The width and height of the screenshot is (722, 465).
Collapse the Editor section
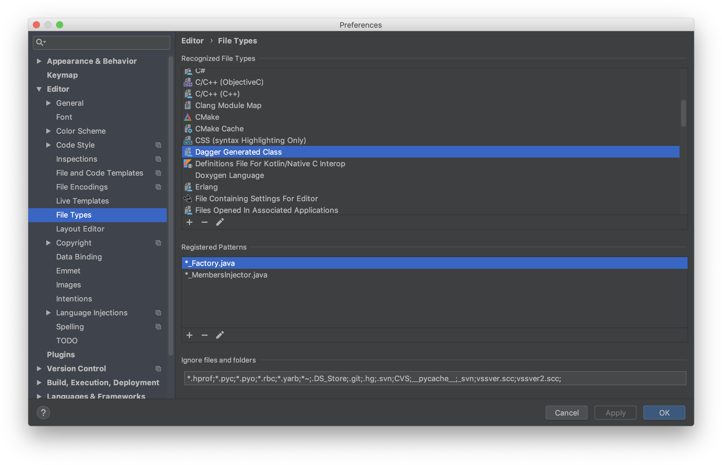[39, 89]
